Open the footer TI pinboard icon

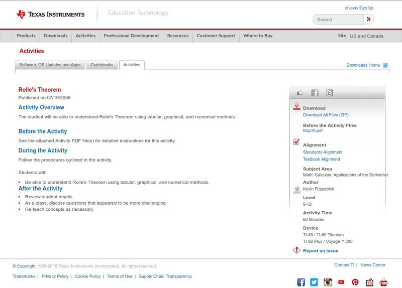click(x=369, y=282)
